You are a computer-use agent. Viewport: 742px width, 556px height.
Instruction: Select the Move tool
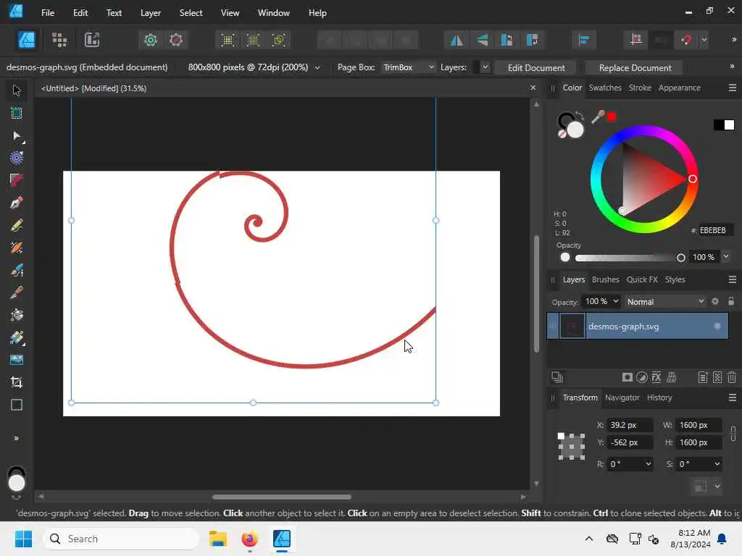click(17, 90)
